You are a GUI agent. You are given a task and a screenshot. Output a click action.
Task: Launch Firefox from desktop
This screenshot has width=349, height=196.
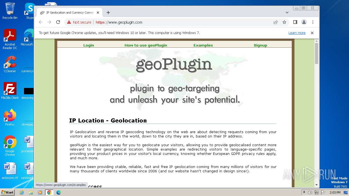pos(10,118)
